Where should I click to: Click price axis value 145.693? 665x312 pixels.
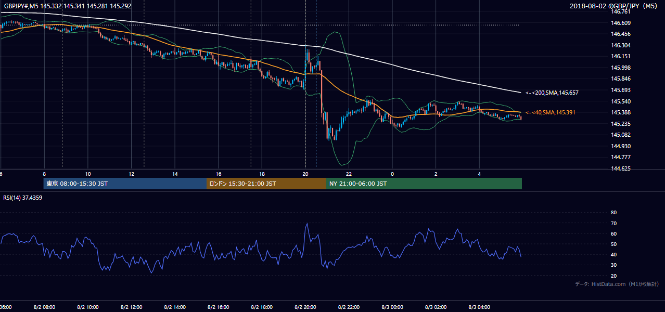(x=621, y=90)
